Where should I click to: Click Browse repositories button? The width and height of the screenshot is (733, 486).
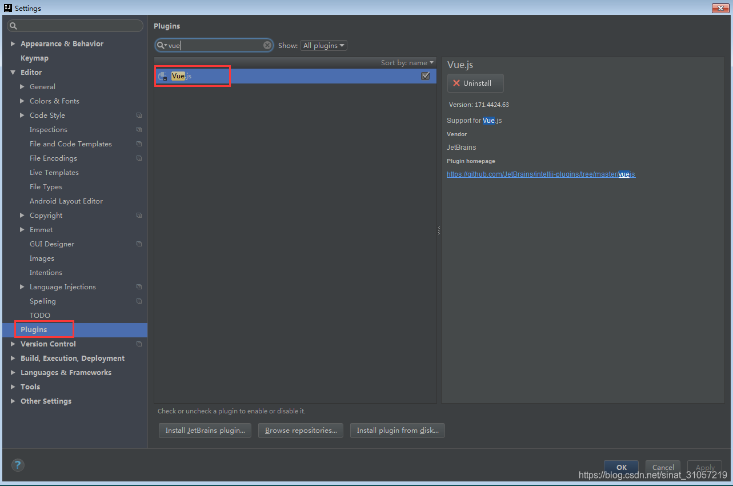click(x=301, y=431)
